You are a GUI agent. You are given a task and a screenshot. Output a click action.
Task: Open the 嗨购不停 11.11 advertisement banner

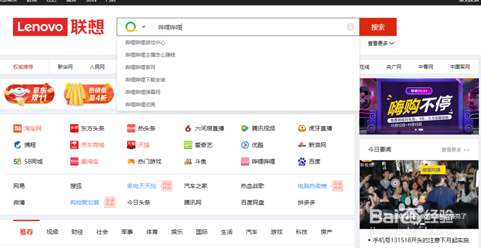419,106
